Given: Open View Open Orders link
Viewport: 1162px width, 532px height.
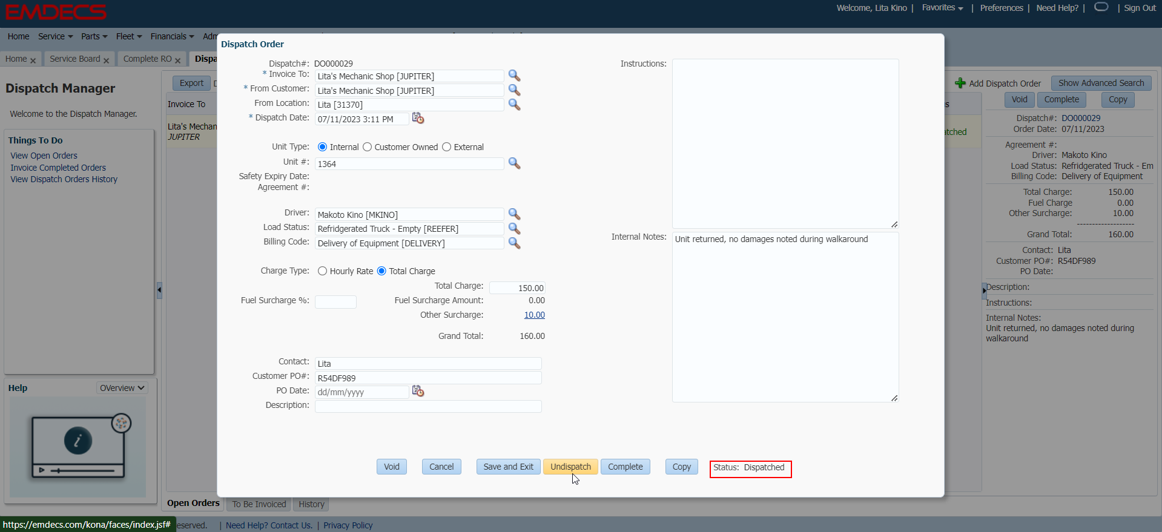Looking at the screenshot, I should 44,156.
